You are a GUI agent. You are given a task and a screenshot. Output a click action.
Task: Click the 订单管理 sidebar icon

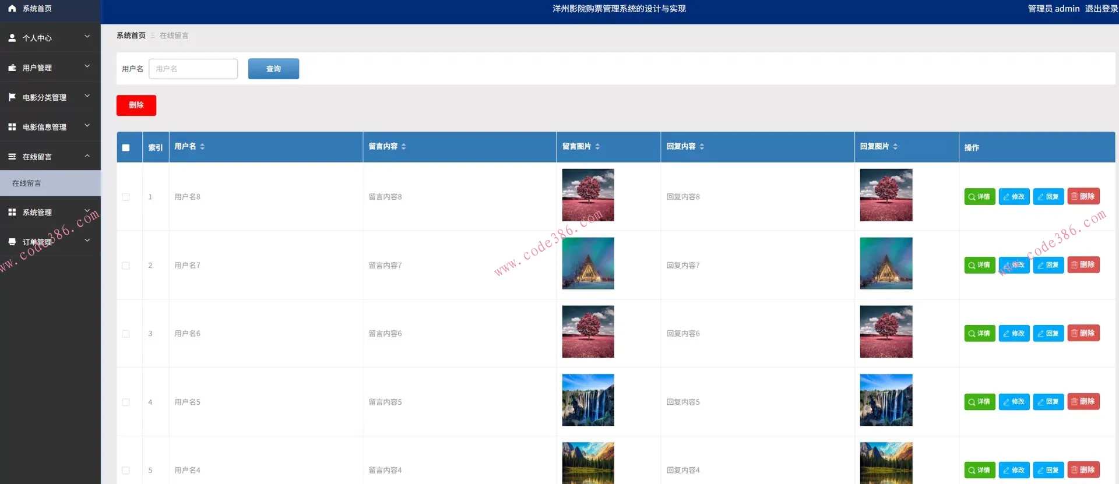(x=12, y=242)
